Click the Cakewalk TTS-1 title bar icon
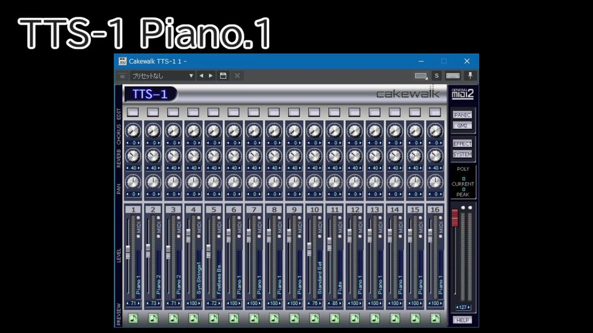The image size is (593, 333). click(x=122, y=61)
